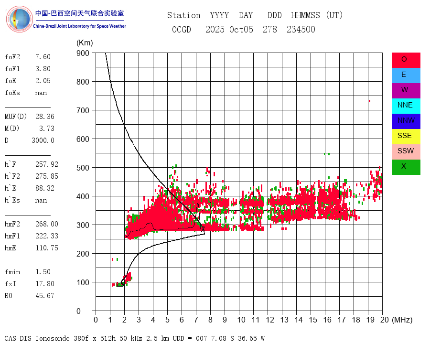Click the h`F2 value 275.85
This screenshot has width=430, height=344.
tap(47, 176)
